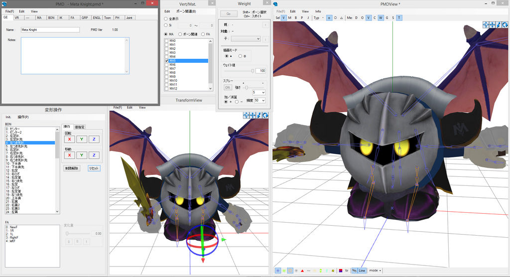Select the dot drawing mode radio in Weight
Viewport: 510px width, 277px height.
[x=227, y=56]
